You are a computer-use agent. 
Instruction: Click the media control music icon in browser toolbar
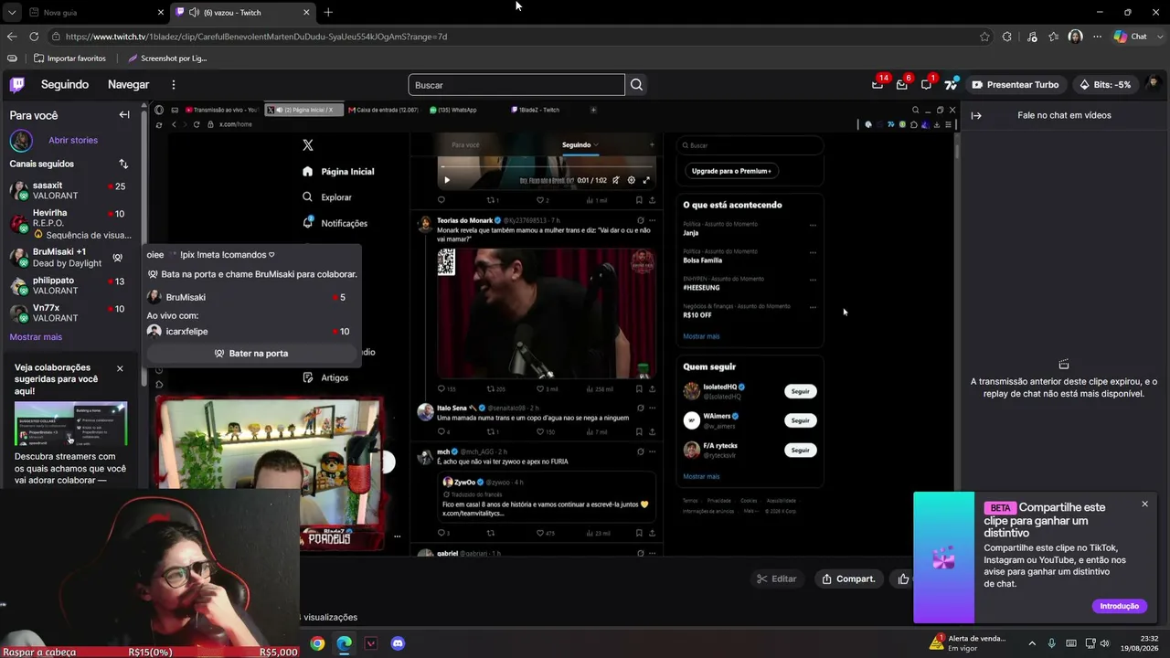click(x=1032, y=37)
